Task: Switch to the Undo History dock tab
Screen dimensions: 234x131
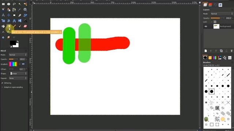Action: 220,5
